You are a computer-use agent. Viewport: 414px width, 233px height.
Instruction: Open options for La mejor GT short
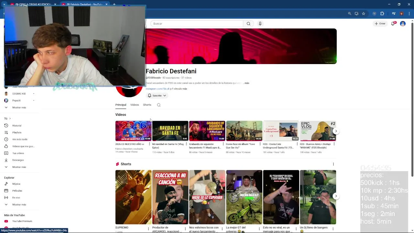259,229
